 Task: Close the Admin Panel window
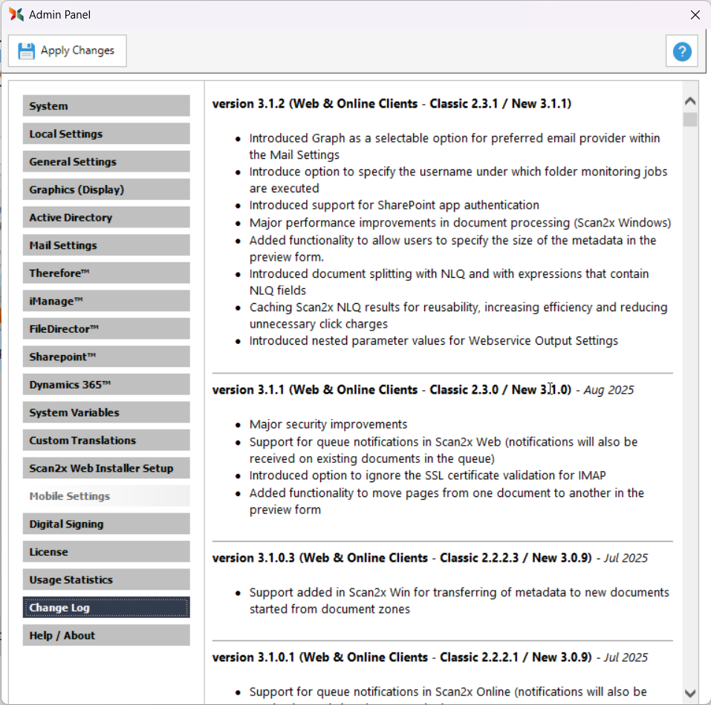695,15
